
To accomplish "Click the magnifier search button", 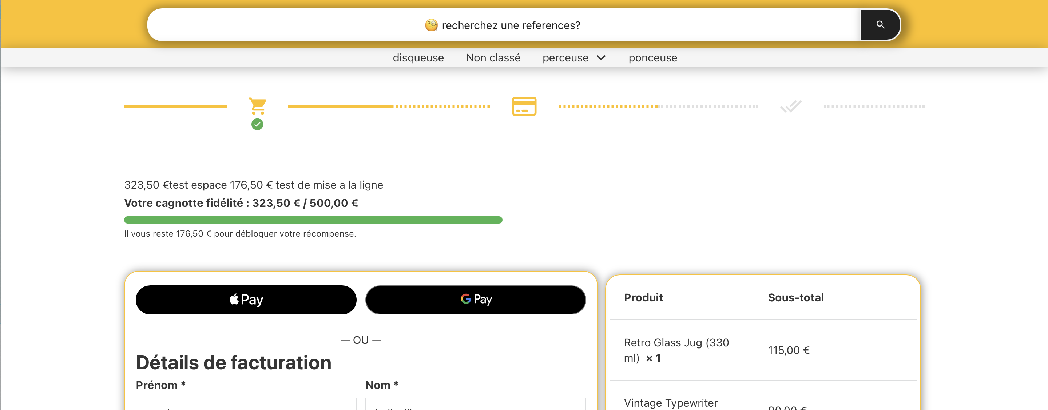I will [880, 25].
